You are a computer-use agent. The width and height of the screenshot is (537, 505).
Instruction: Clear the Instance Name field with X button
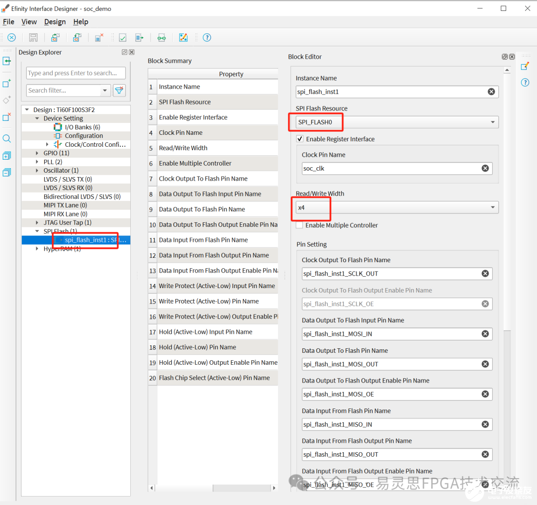[x=491, y=92]
